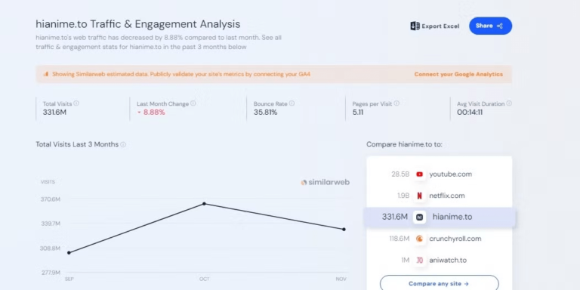Click the hianime.to logo icon

point(419,217)
